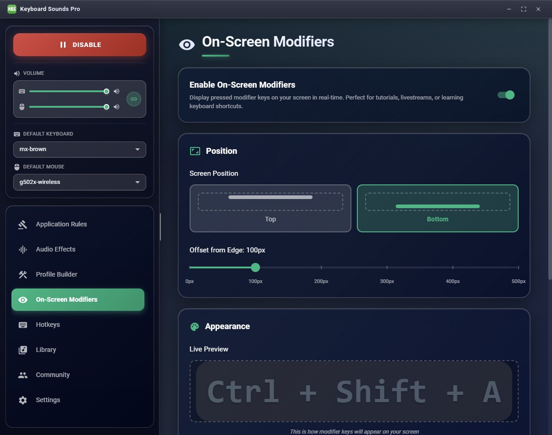Image resolution: width=552 pixels, height=435 pixels.
Task: Adjust the keyboard volume slider
Action: click(x=68, y=91)
